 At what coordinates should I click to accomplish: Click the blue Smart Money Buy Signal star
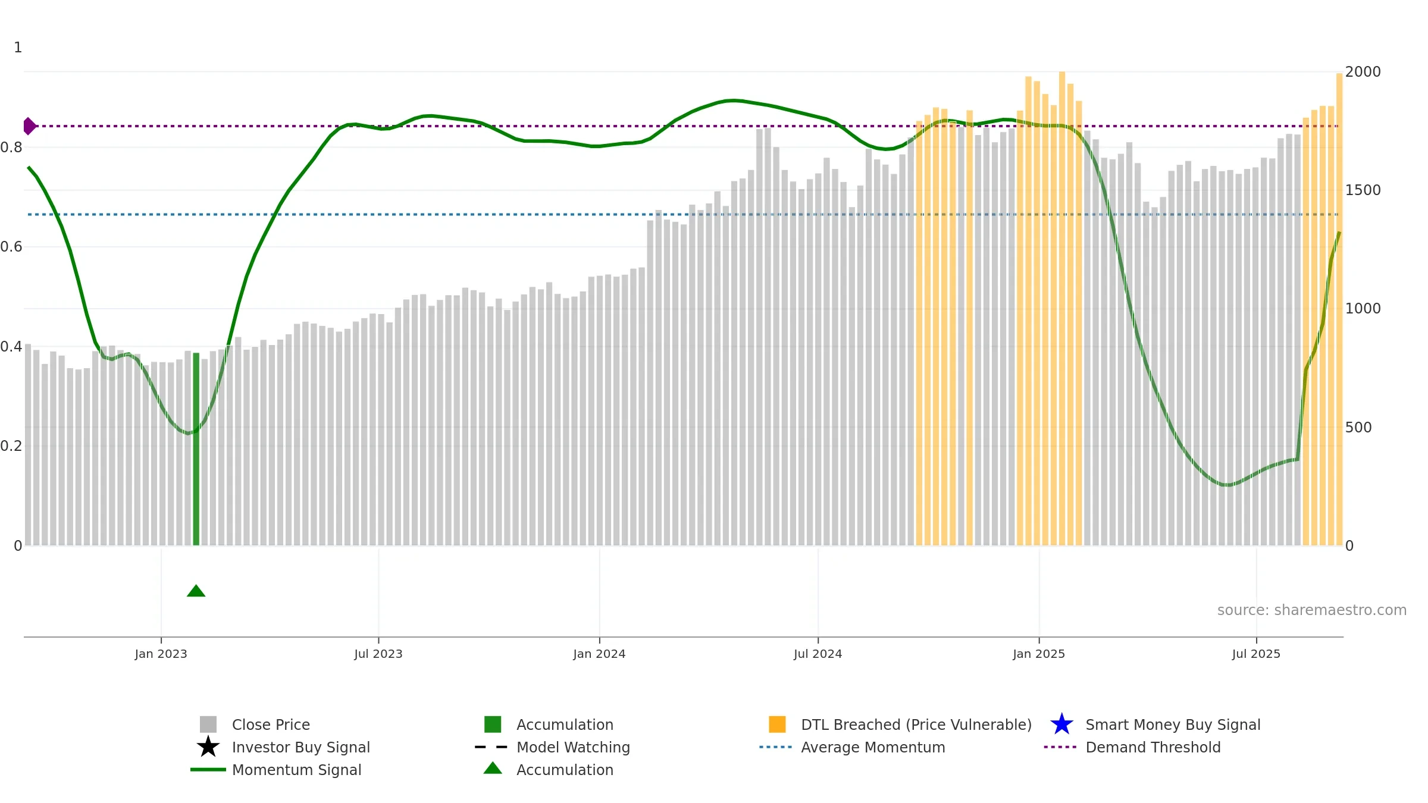click(x=1061, y=724)
